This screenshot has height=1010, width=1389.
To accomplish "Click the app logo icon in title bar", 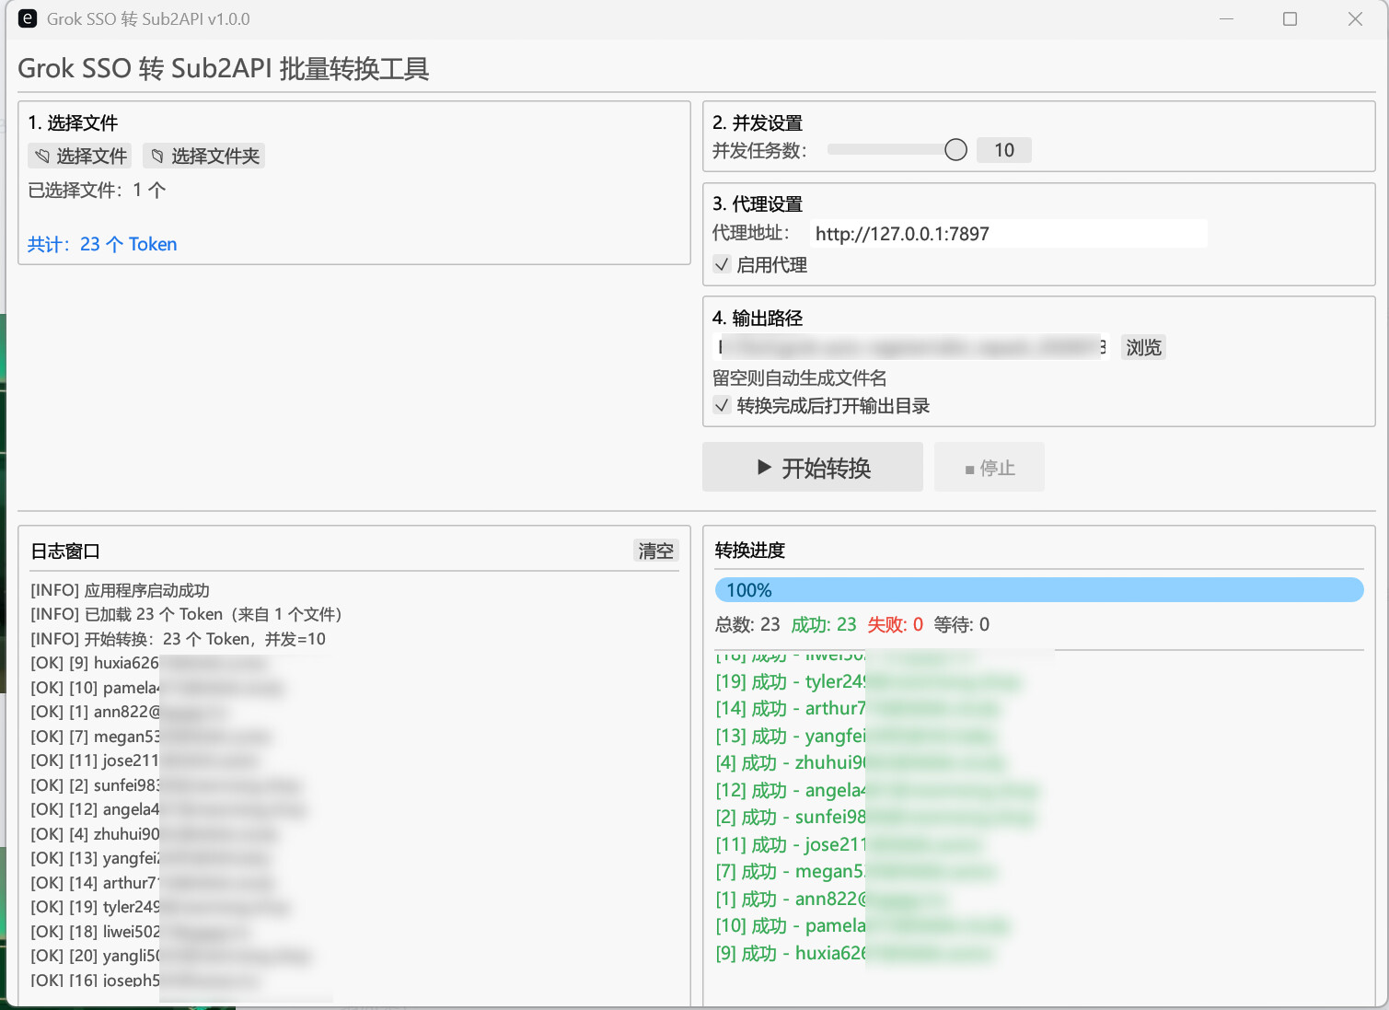I will point(28,18).
